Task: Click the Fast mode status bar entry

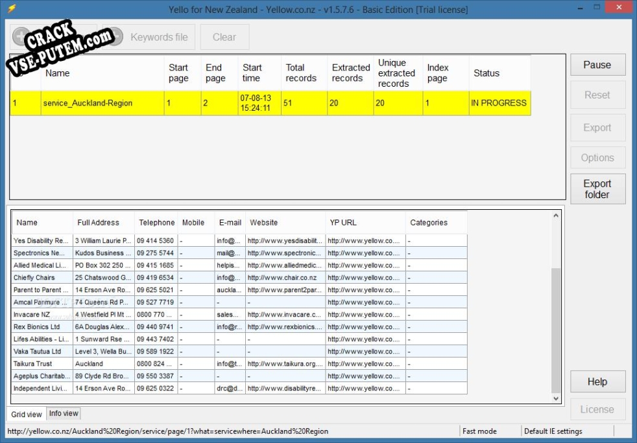Action: click(x=479, y=431)
